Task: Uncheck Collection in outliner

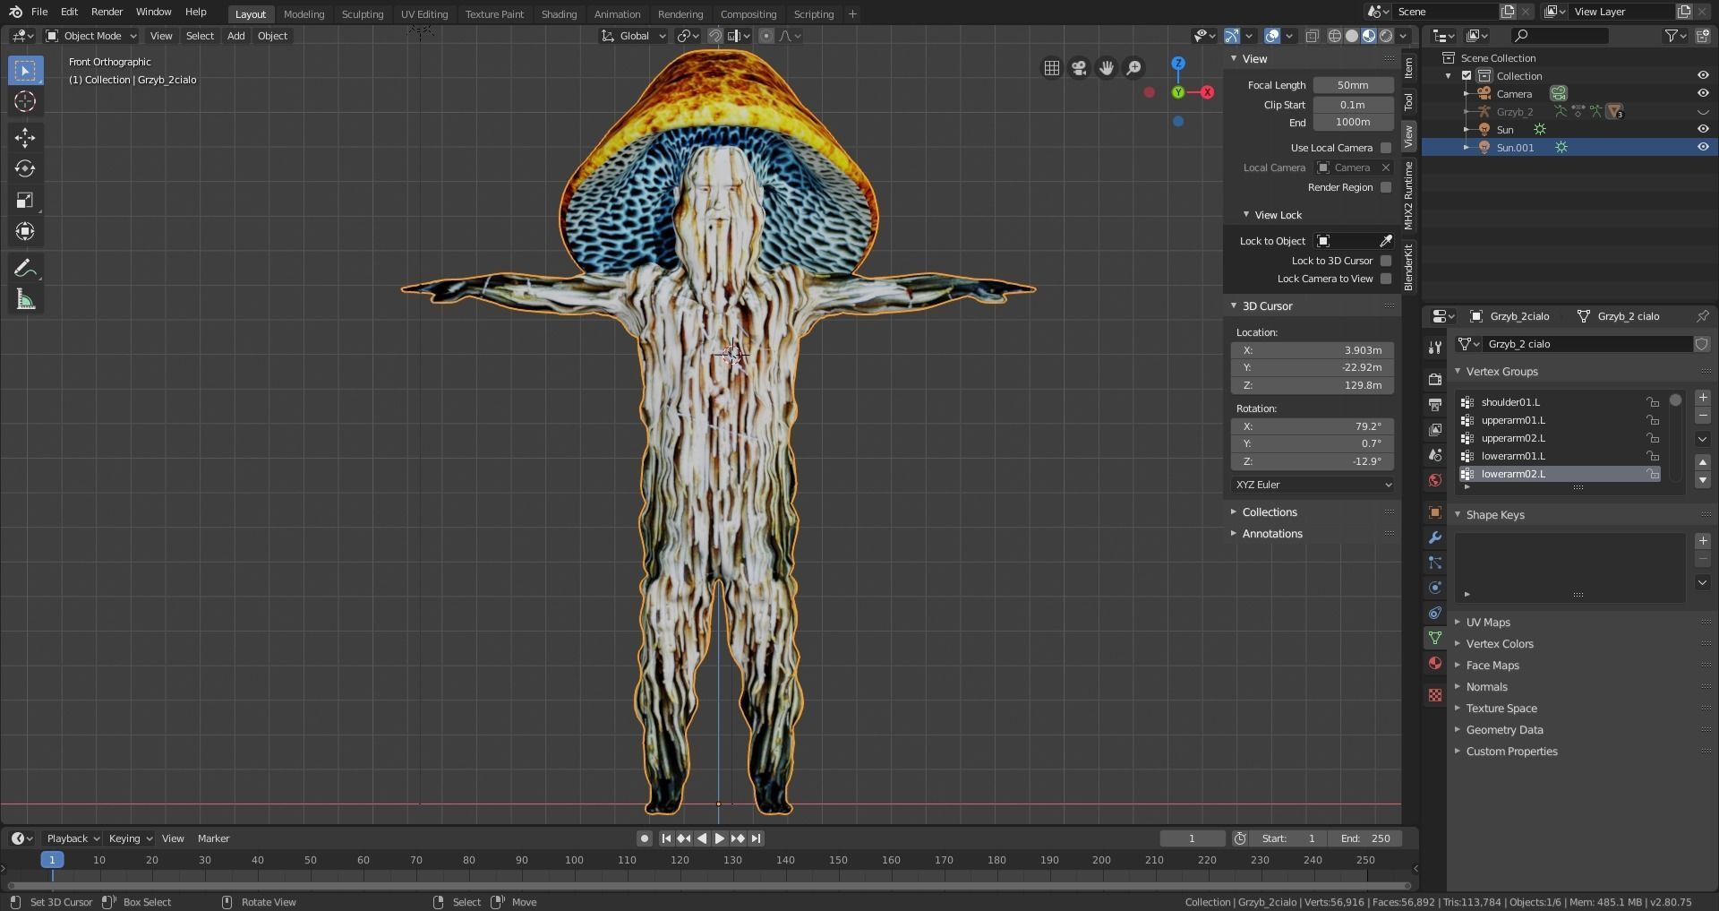Action: (x=1467, y=76)
